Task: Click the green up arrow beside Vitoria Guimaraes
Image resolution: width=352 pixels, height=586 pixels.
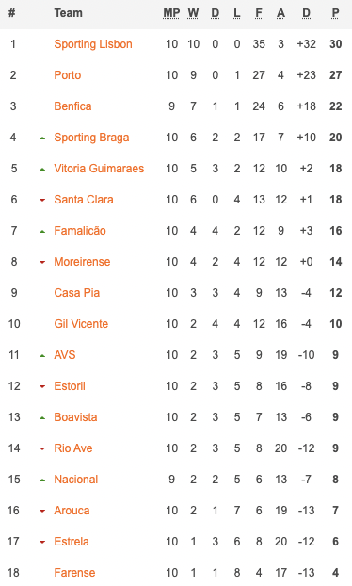Action: (x=42, y=170)
